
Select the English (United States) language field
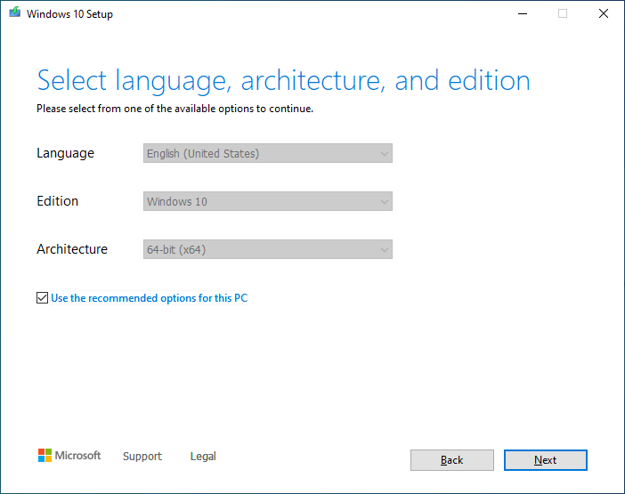pos(258,154)
